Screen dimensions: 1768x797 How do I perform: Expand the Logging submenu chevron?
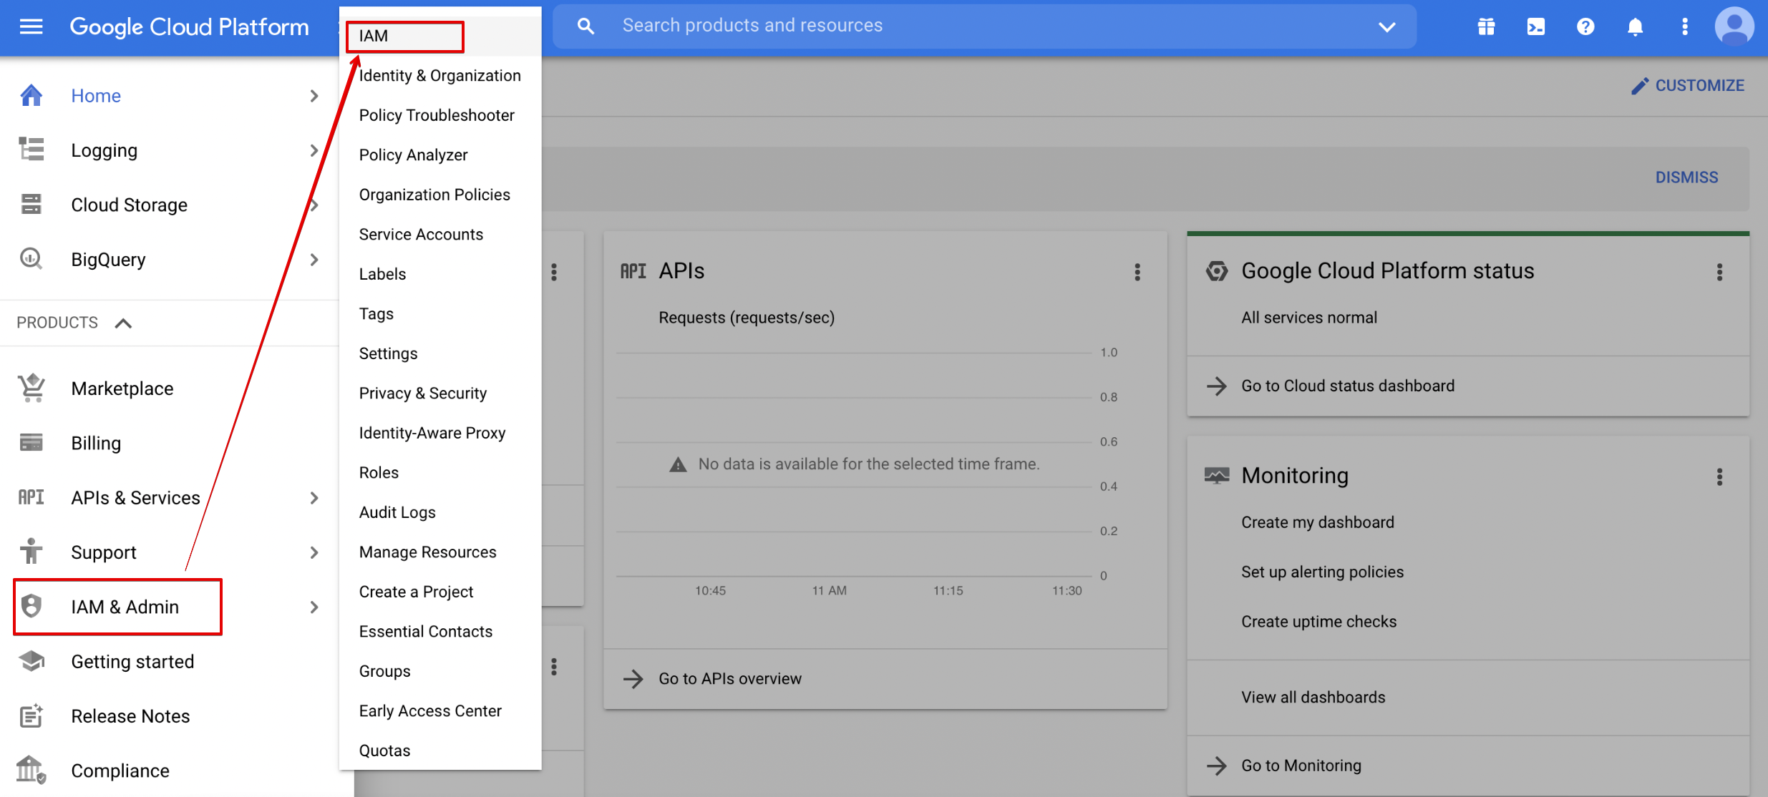(314, 150)
